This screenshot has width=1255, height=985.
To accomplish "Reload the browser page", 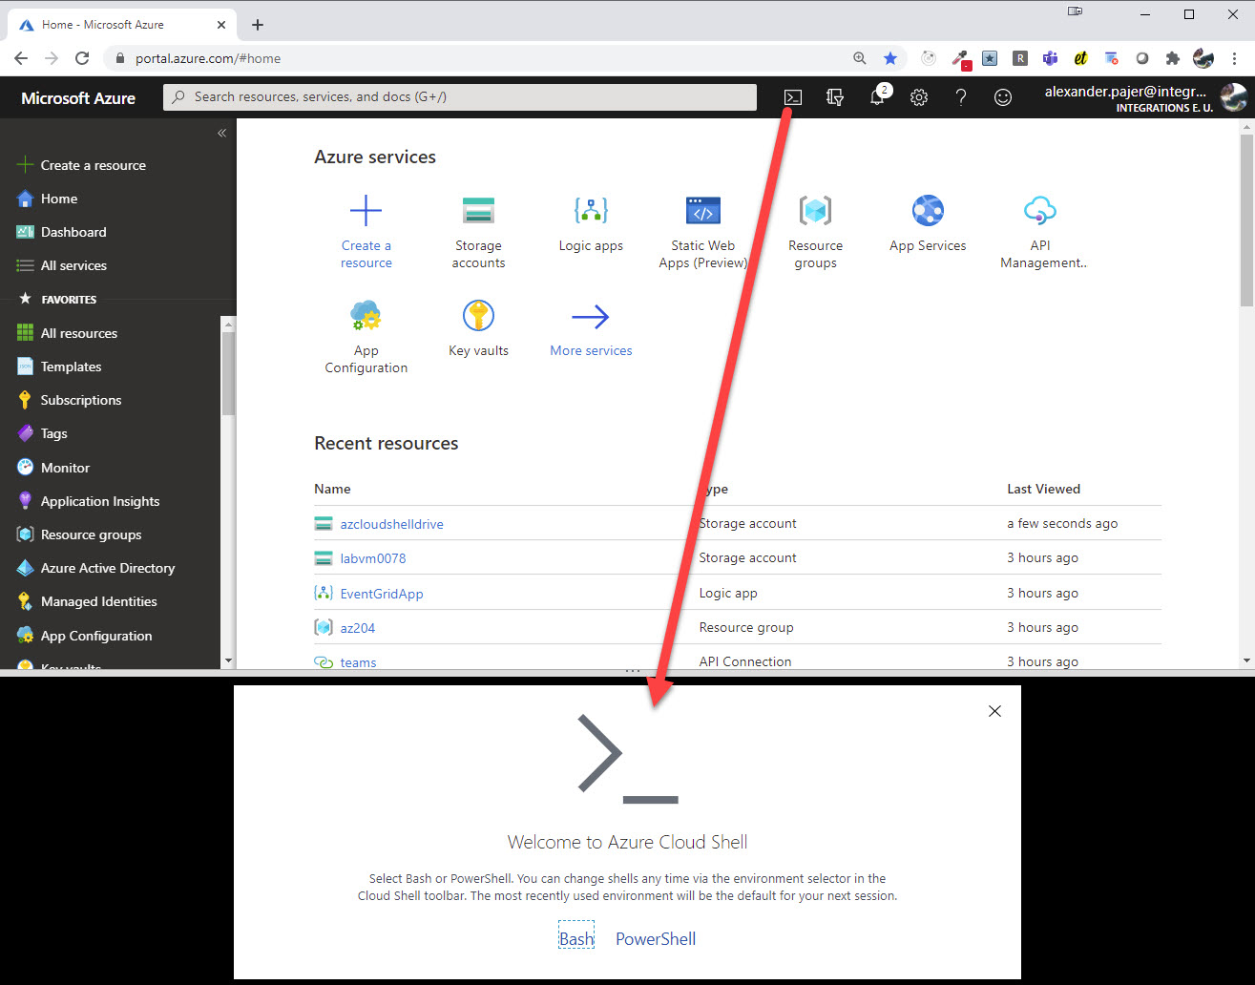I will [82, 58].
